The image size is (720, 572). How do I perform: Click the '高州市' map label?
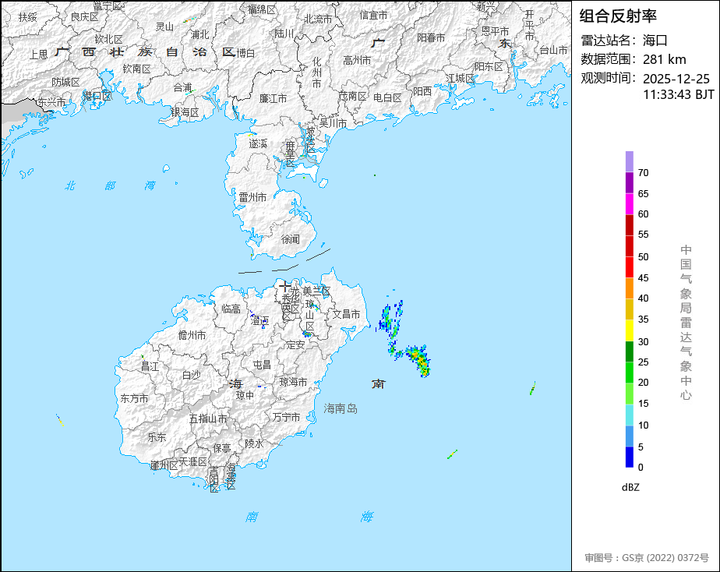click(x=357, y=60)
